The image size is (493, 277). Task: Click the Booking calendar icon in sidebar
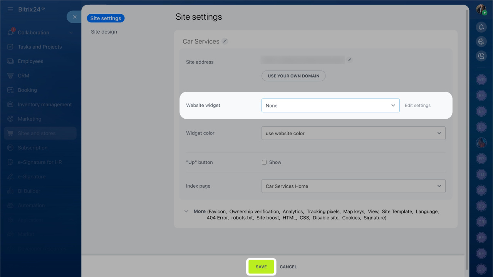[11, 90]
